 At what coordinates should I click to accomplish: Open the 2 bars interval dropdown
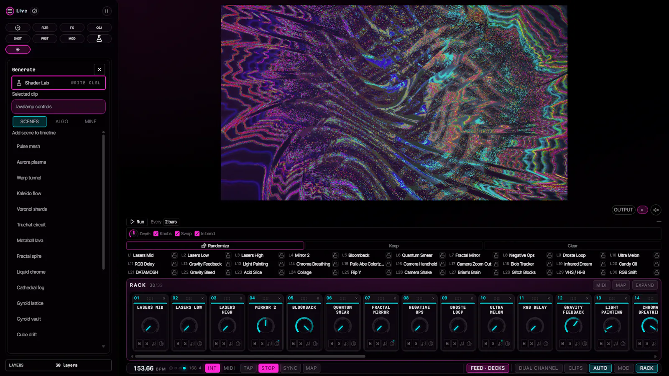[171, 222]
